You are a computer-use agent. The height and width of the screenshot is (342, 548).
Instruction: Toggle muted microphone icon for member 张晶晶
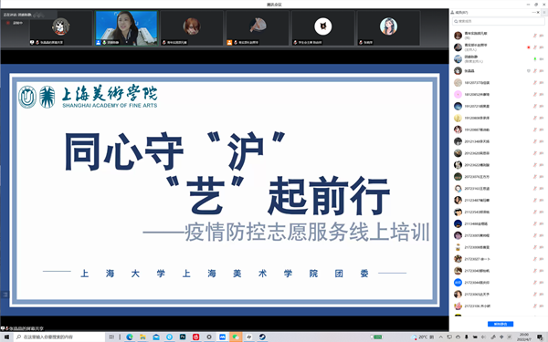(534, 71)
